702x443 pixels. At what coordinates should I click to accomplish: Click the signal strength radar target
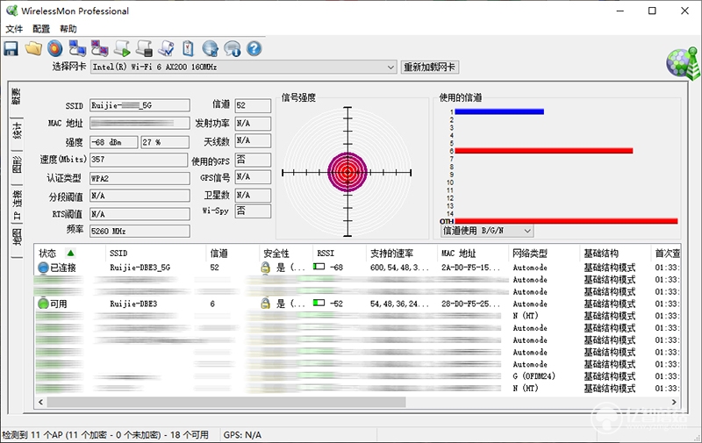[x=347, y=172]
